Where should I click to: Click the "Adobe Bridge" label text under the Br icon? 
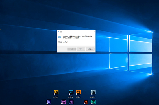point(56,97)
